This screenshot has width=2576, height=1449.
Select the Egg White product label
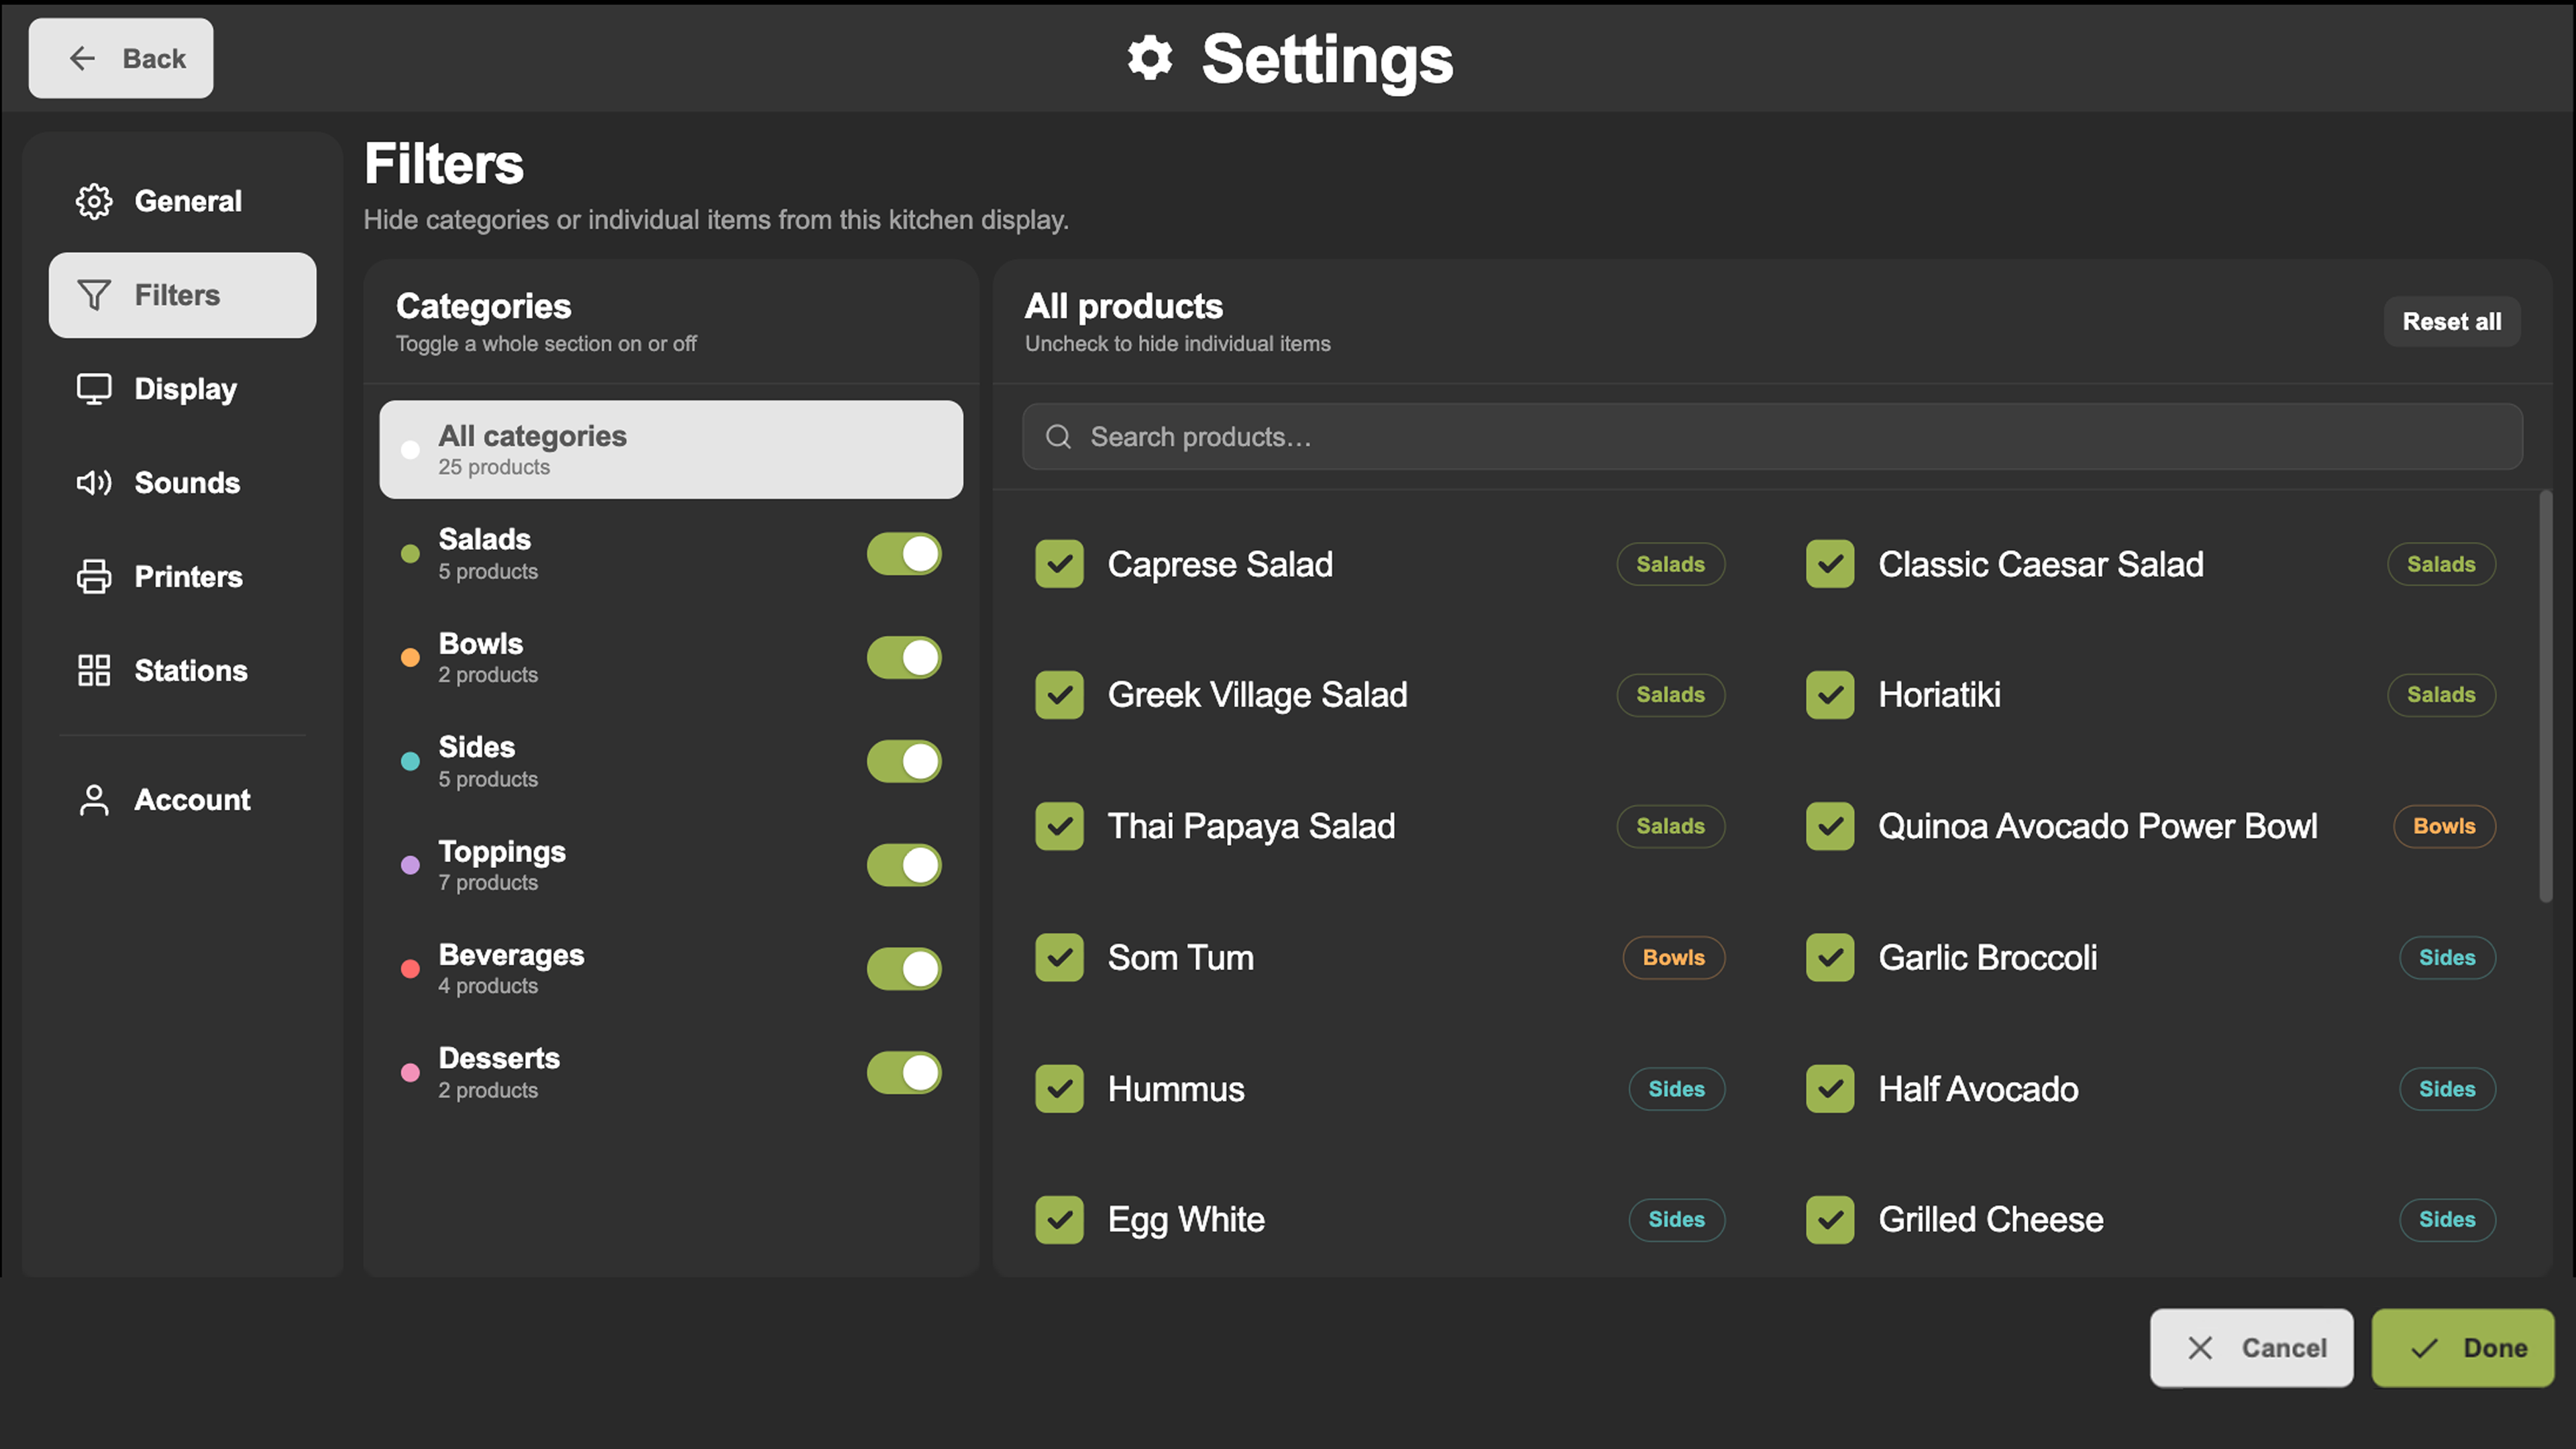coord(1186,1220)
